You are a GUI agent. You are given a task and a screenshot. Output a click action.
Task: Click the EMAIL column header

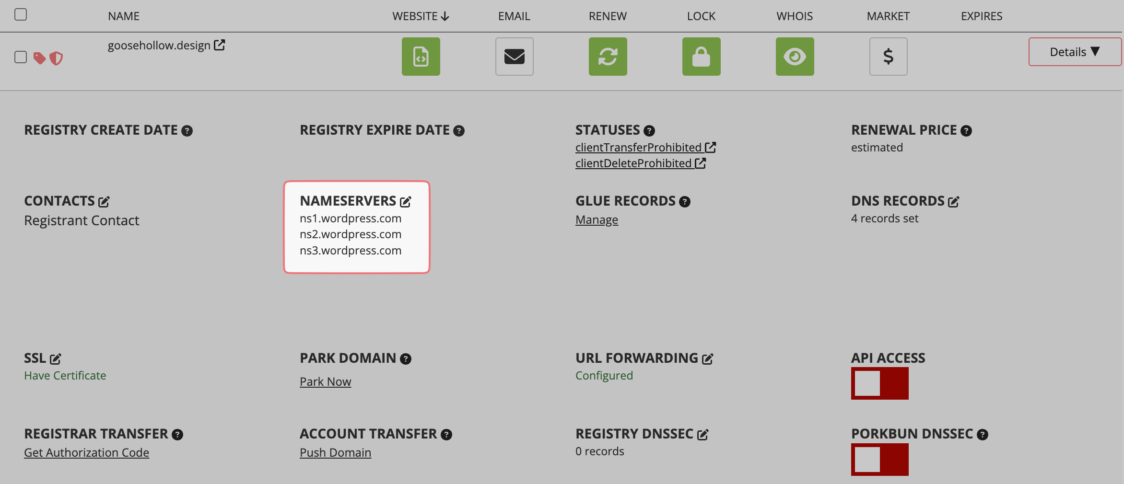click(514, 16)
